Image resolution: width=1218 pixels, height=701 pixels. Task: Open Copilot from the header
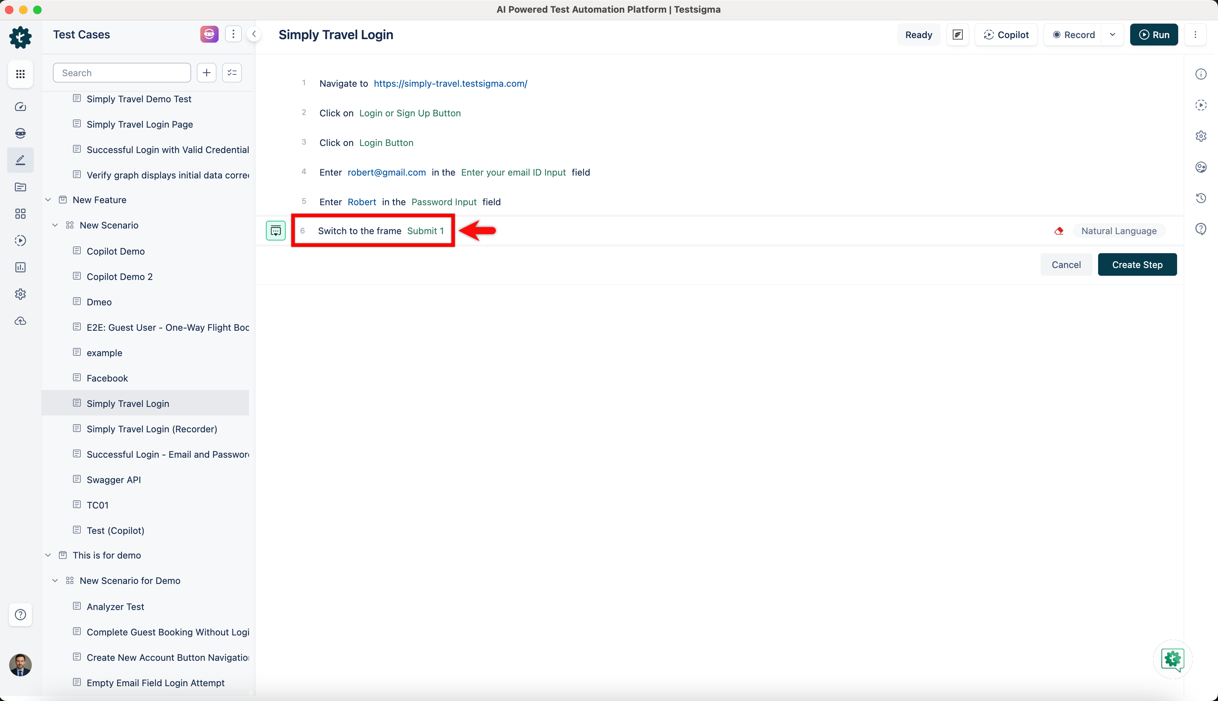(1006, 35)
